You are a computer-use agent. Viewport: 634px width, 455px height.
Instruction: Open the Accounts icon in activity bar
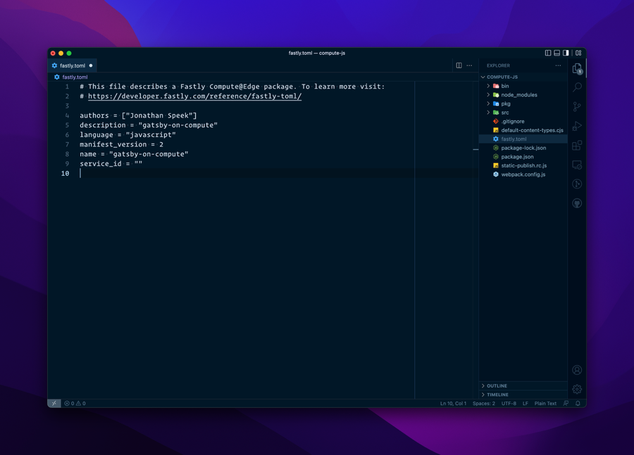577,370
